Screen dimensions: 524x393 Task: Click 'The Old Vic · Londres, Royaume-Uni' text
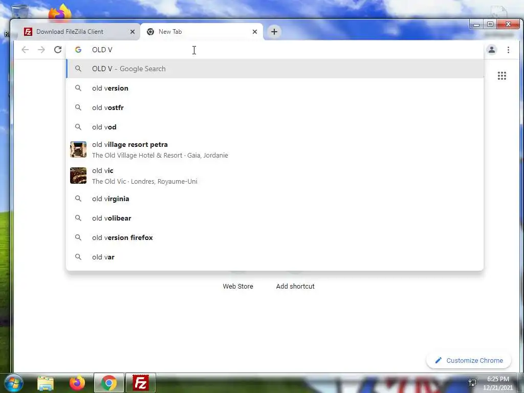click(x=145, y=182)
